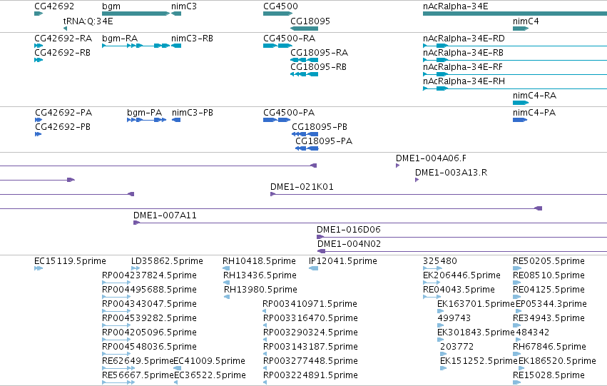The image size is (607, 386).
Task: Select EST RH13436.5prime label
Action: 260,275
